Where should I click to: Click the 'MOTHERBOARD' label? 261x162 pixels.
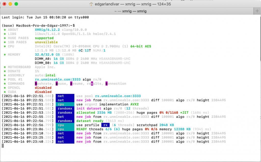click(x=19, y=67)
